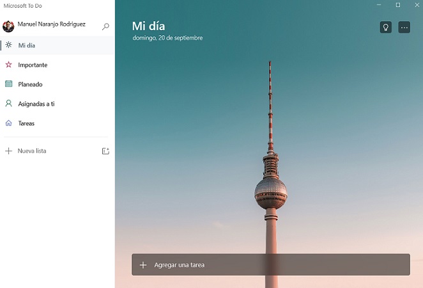Viewport: 423px width, 288px height.
Task: Create a new group with the group icon
Action: [105, 151]
